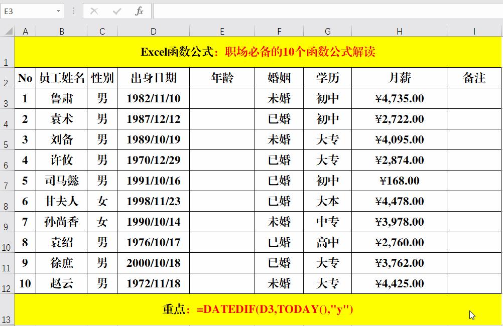This screenshot has height=326, width=503.
Task: Select the 出身日期 cell showing 1982/11/10
Action: tap(153, 98)
